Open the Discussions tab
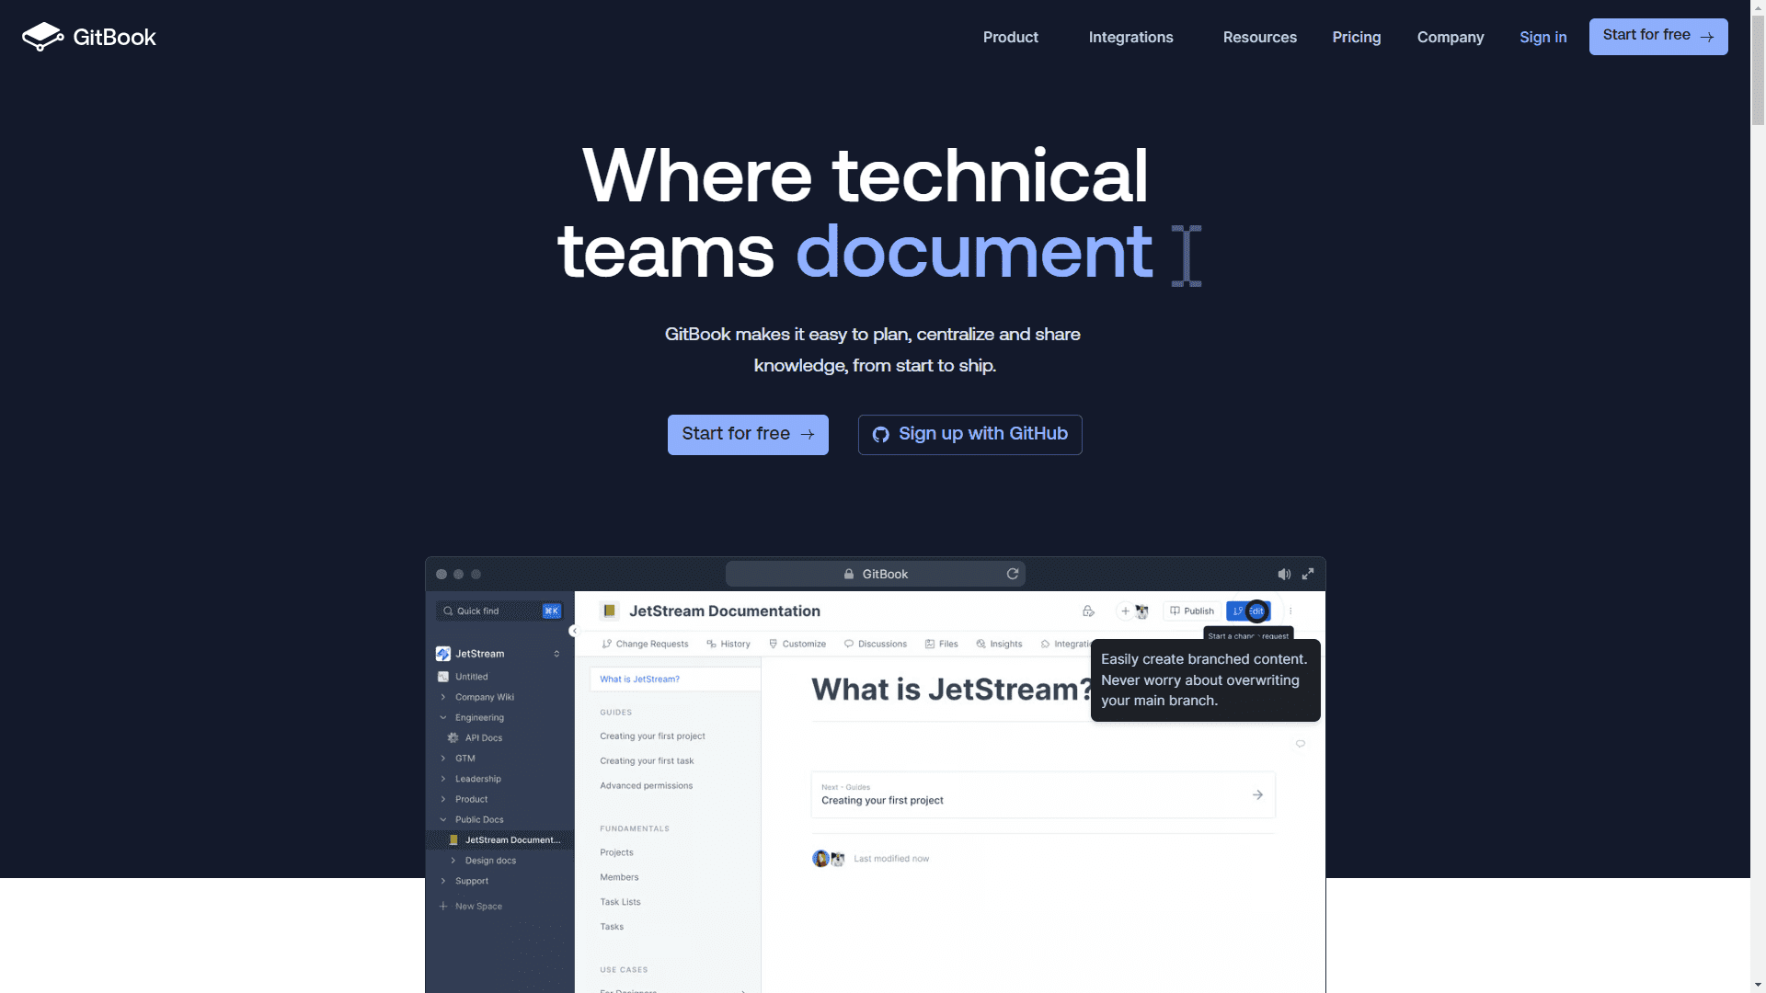Screen dimensions: 1766x993 [876, 644]
